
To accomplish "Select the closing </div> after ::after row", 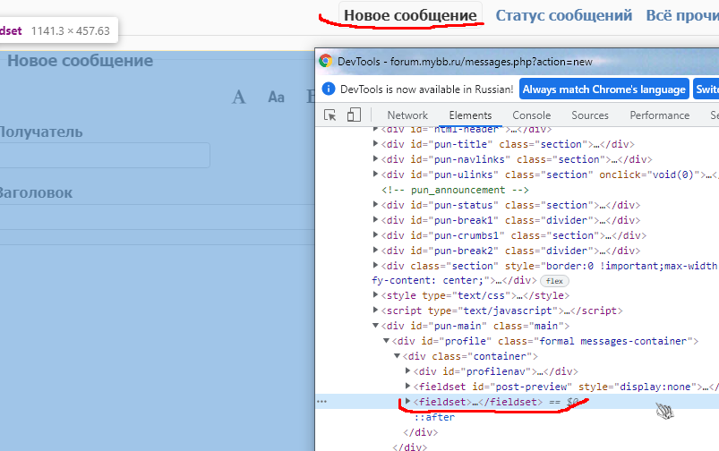I will [x=421, y=432].
